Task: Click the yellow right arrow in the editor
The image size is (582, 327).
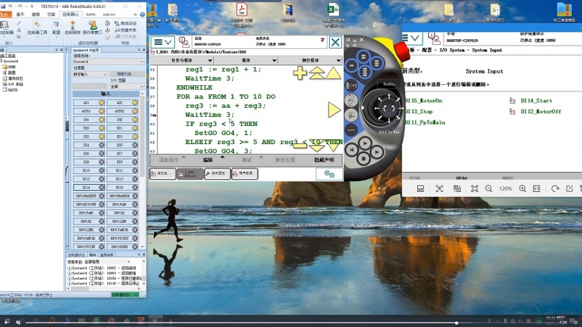Action: 334,111
